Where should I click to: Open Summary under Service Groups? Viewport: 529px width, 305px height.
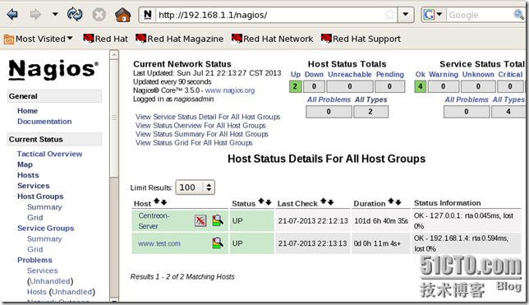point(44,238)
